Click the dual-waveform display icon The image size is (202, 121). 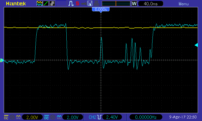tap(40, 4)
